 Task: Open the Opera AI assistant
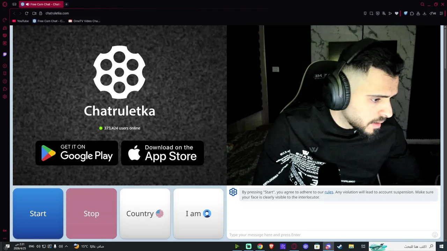[433, 13]
